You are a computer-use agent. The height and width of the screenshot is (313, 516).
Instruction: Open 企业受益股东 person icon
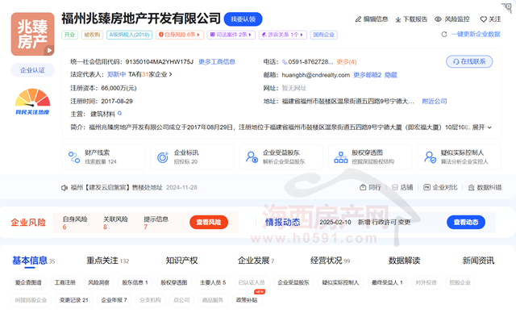(252, 157)
